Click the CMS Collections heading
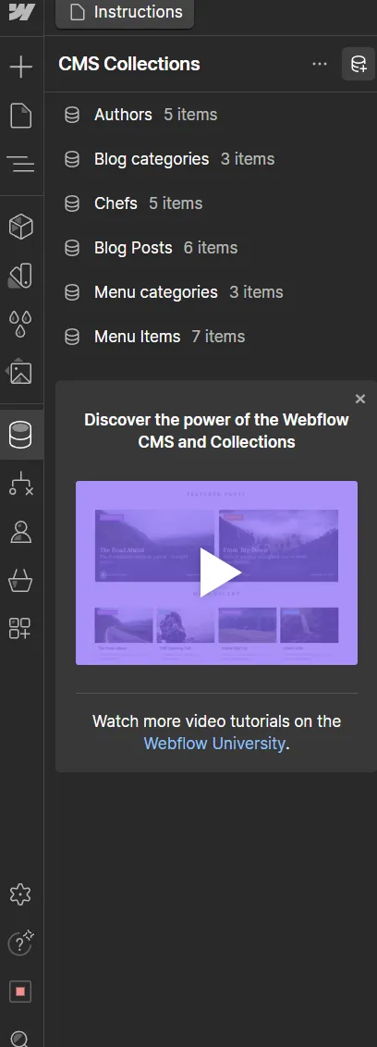The height and width of the screenshot is (1047, 377). pyautogui.click(x=129, y=64)
